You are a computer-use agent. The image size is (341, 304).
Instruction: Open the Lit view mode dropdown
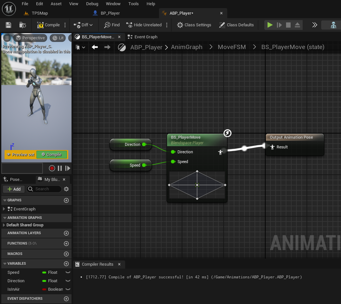point(58,38)
